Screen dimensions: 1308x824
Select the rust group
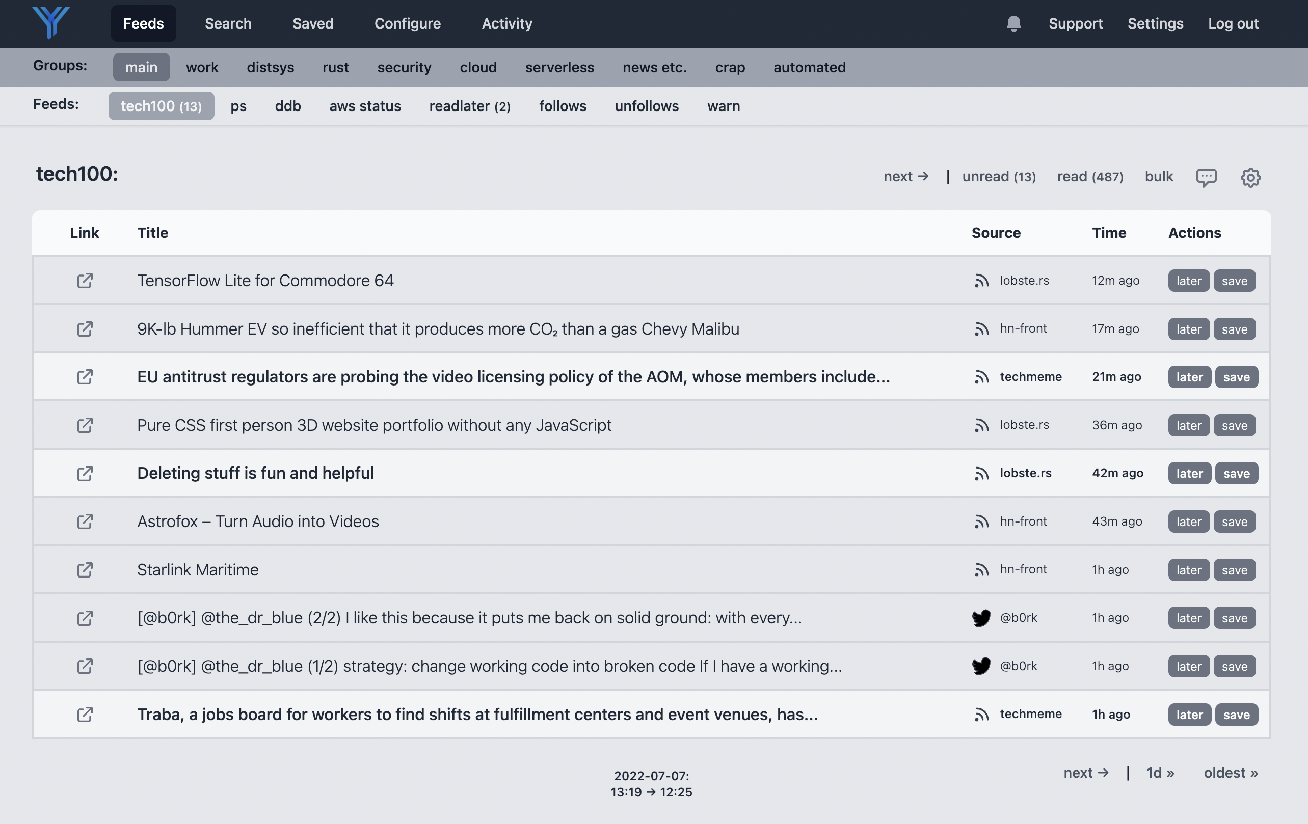tap(336, 67)
